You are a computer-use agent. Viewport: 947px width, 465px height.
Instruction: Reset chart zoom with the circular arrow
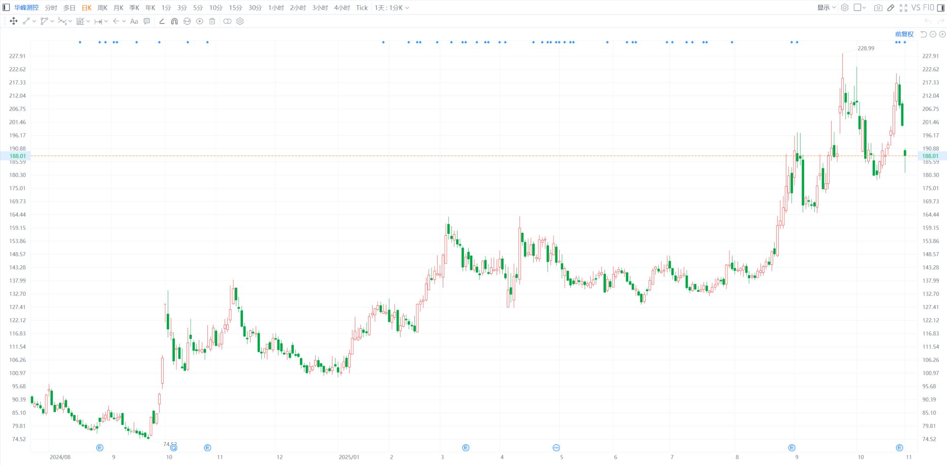924,34
